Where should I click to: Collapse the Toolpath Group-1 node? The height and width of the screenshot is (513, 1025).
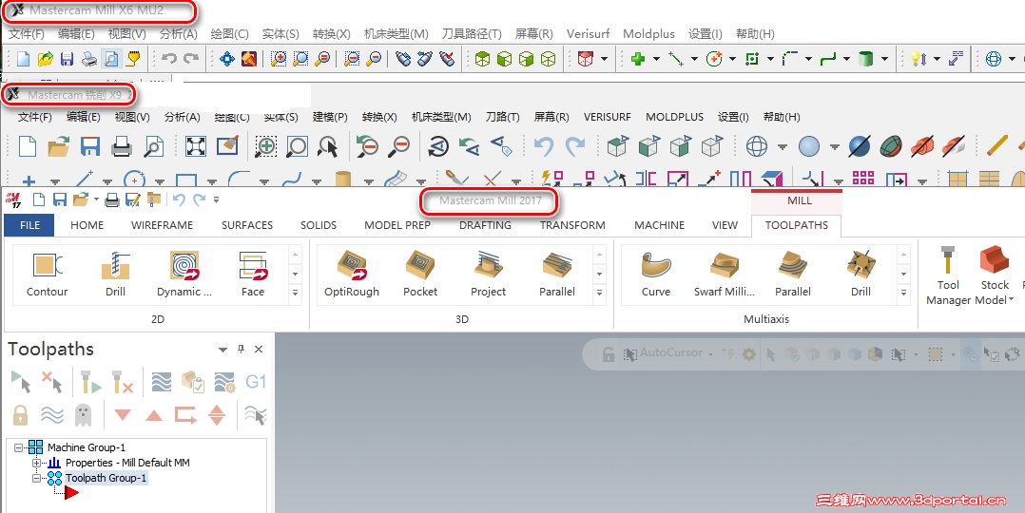(37, 479)
